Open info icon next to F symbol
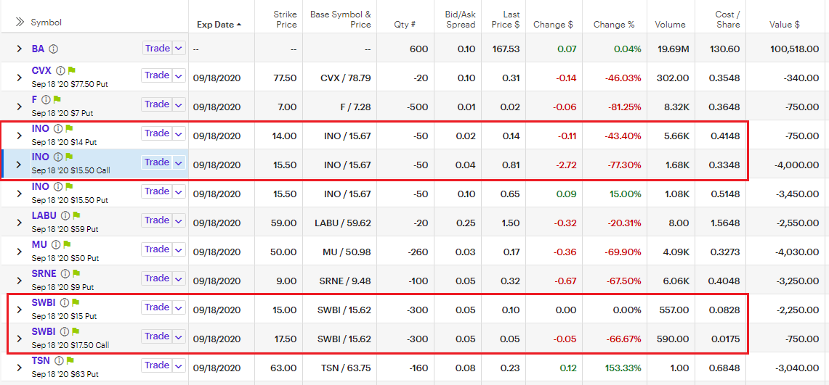Screen dimensions: 829x385 (x=46, y=99)
